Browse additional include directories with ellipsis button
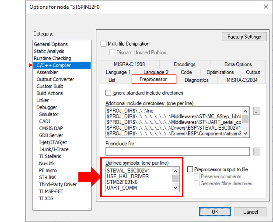The height and width of the screenshot is (222, 273). point(257,111)
